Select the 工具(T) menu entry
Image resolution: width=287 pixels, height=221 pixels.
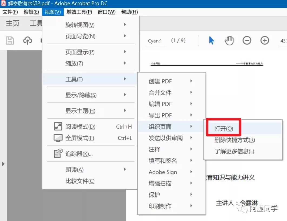(91, 79)
